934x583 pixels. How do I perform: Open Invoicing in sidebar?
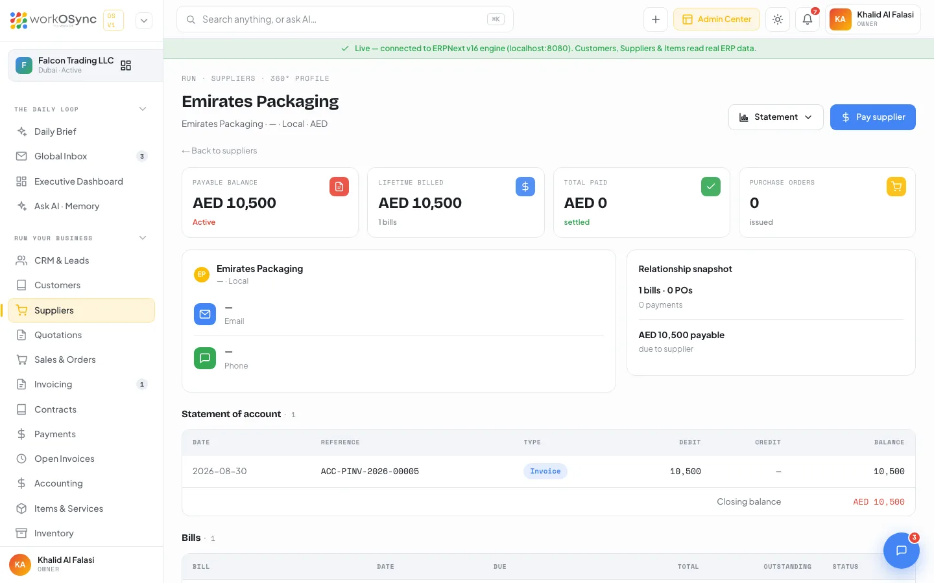click(x=81, y=384)
